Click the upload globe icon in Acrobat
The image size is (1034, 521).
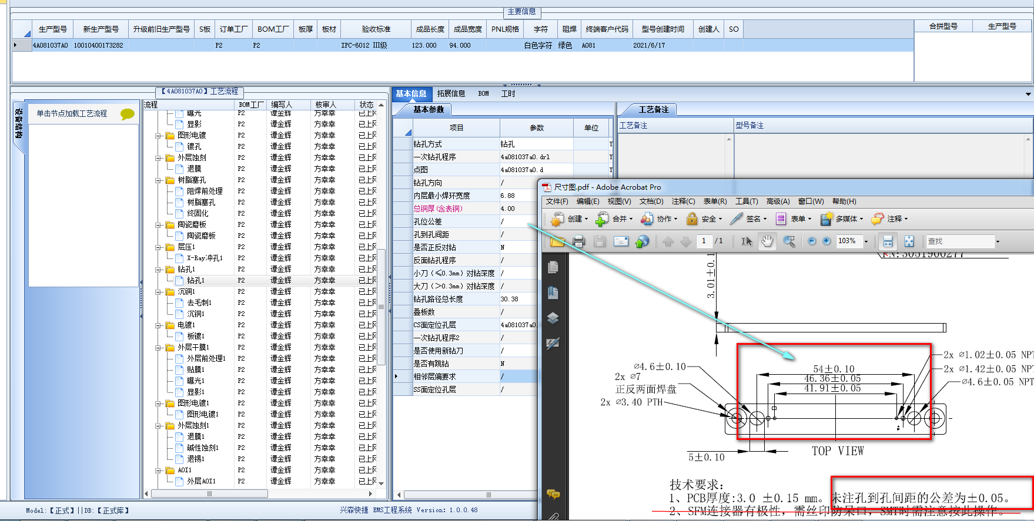coord(642,241)
